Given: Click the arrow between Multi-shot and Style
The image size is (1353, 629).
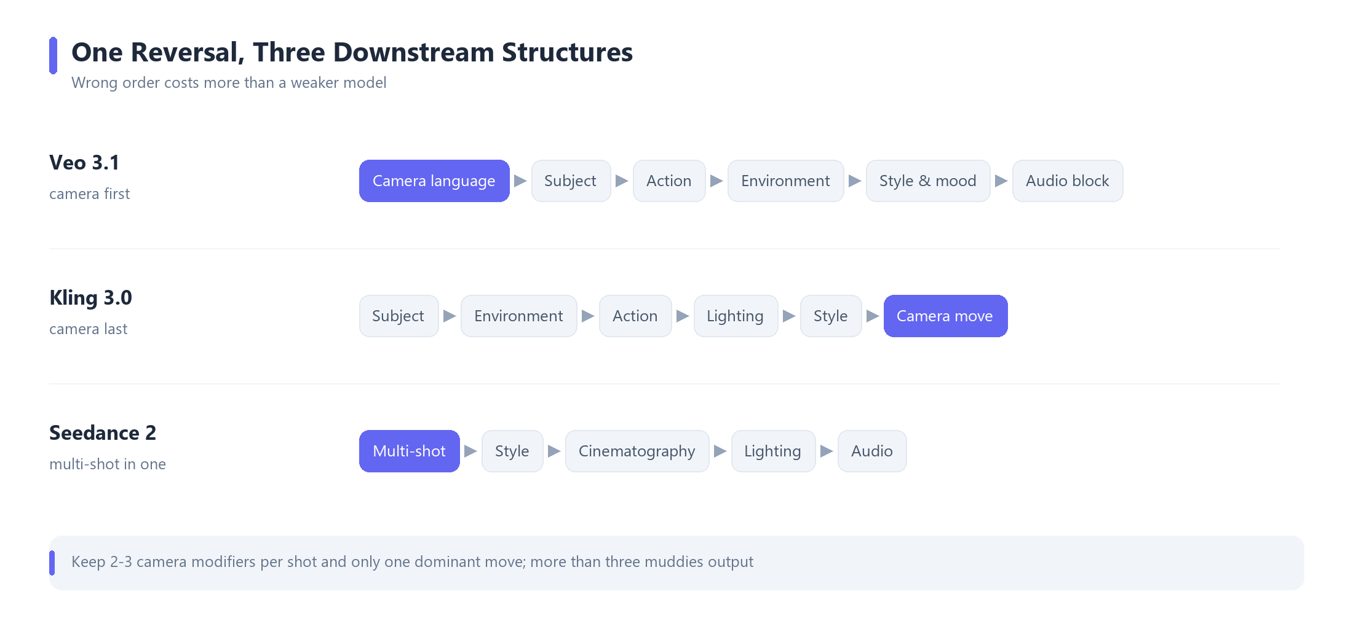Looking at the screenshot, I should pos(470,451).
